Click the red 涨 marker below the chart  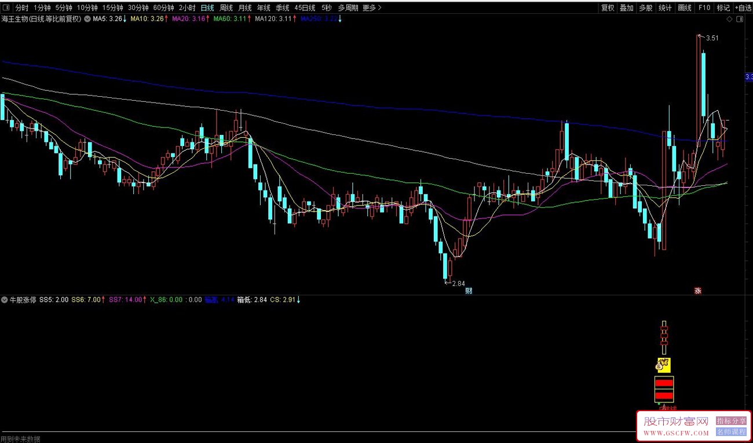click(x=697, y=291)
